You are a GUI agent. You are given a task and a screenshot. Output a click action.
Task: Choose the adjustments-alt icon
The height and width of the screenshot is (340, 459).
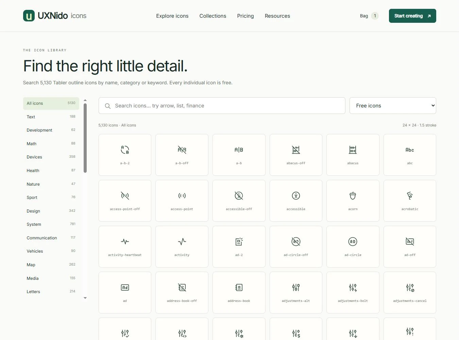(x=296, y=292)
